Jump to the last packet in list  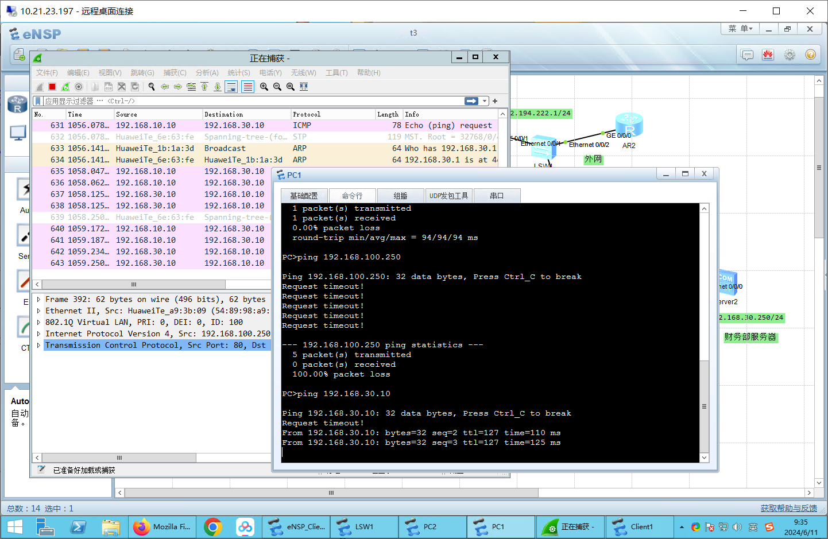coord(218,87)
